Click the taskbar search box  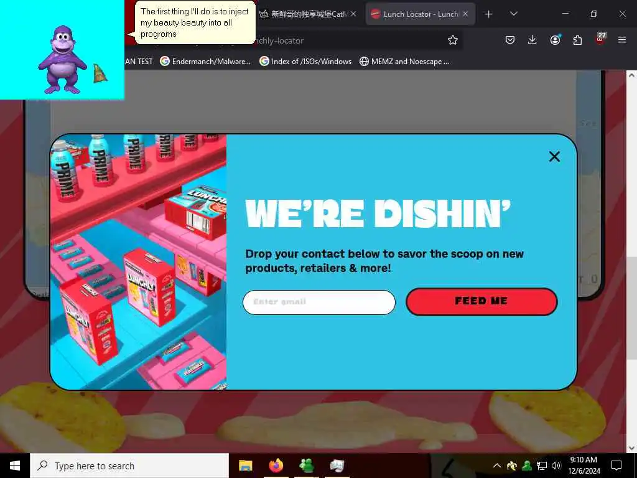(129, 466)
